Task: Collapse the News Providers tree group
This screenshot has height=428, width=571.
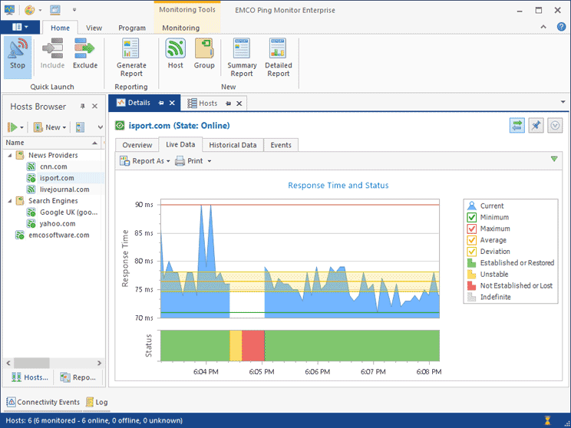Action: pos(9,156)
